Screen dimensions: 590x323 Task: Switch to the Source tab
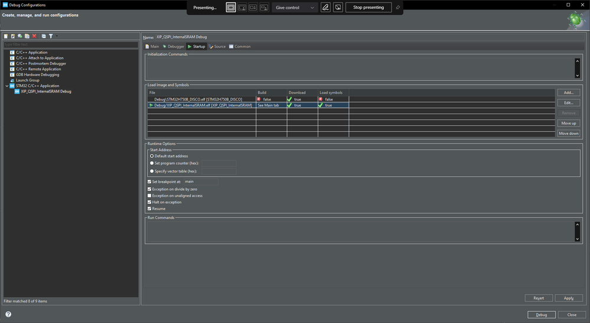click(x=217, y=47)
